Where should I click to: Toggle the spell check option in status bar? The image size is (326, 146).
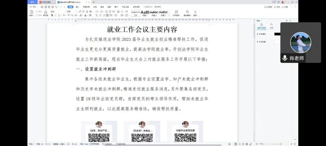point(95,144)
